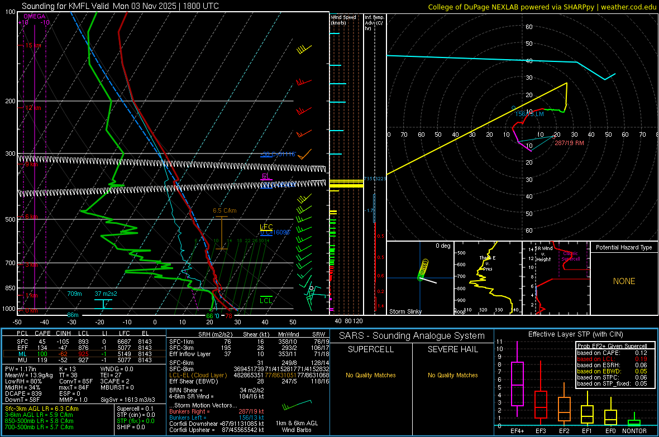
Task: Click 'SARS - Sounding Analogue System' header
Action: pyautogui.click(x=412, y=336)
